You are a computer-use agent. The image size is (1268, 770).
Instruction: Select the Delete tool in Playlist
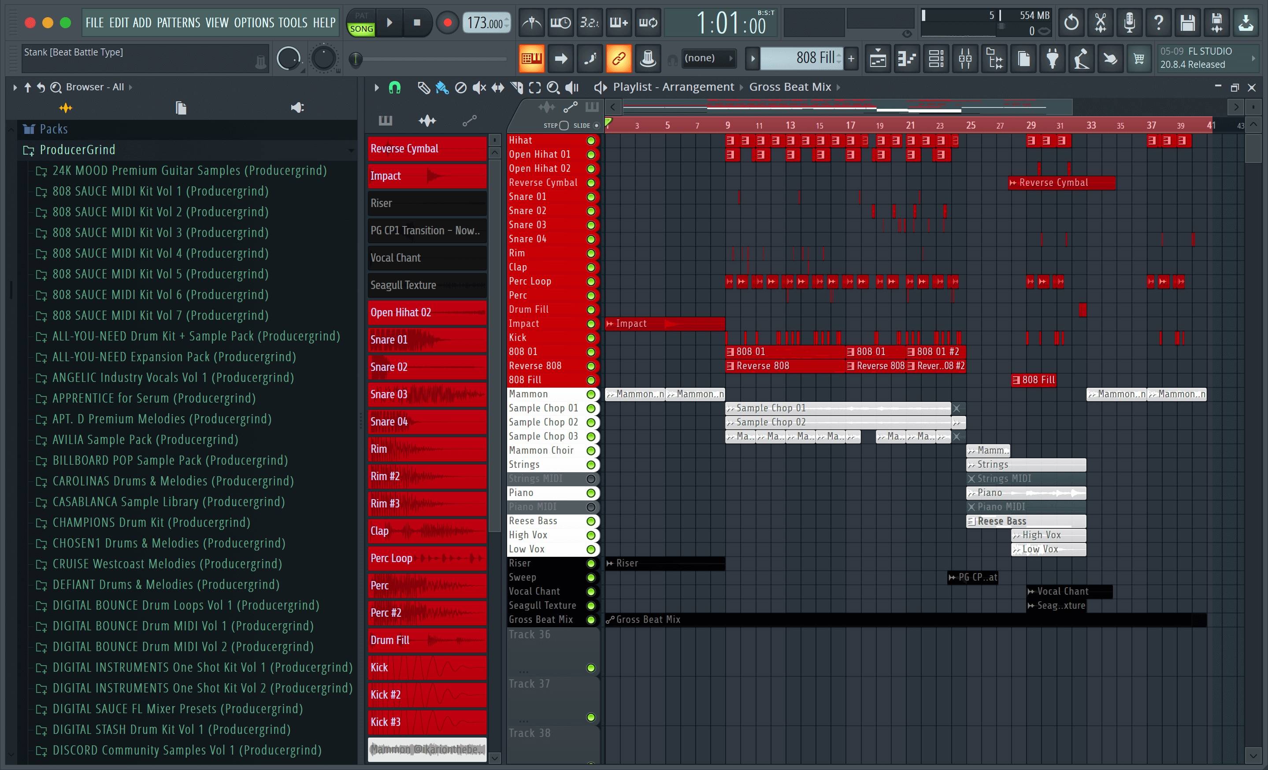(x=460, y=88)
